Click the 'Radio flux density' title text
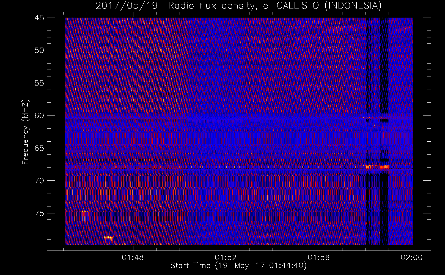445x275 pixels. (213, 5)
